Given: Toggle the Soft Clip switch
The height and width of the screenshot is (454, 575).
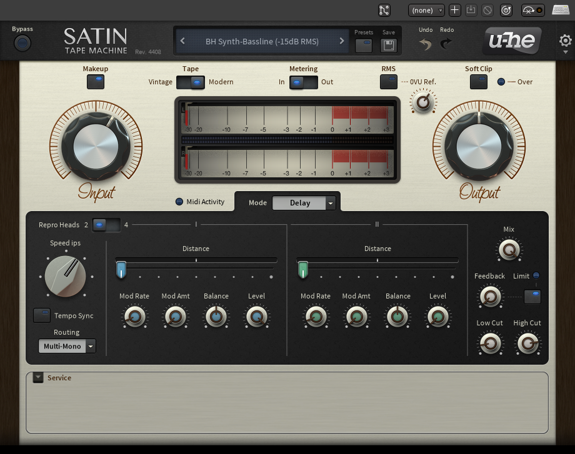Looking at the screenshot, I should click(x=479, y=82).
